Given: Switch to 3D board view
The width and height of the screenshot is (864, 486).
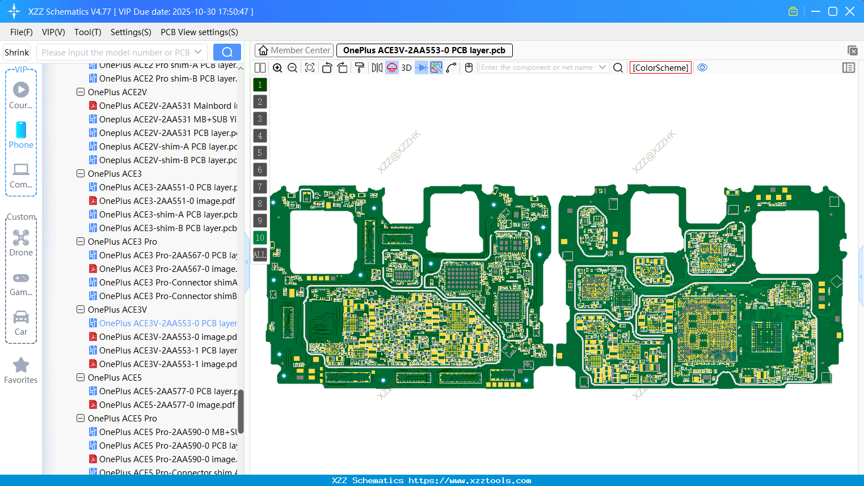Looking at the screenshot, I should 406,67.
